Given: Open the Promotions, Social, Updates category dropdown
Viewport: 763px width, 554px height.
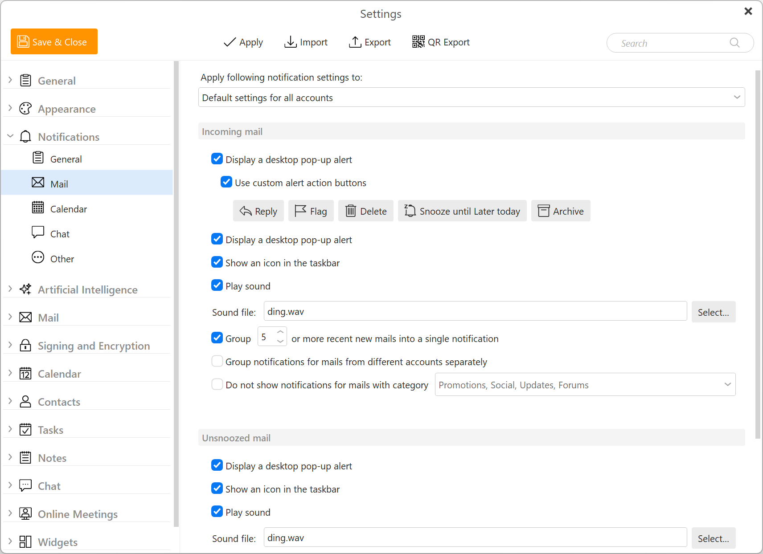Looking at the screenshot, I should (x=585, y=384).
